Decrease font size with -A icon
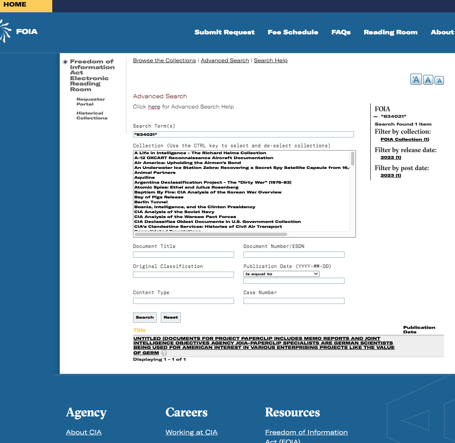This screenshot has width=455, height=443. [x=439, y=80]
